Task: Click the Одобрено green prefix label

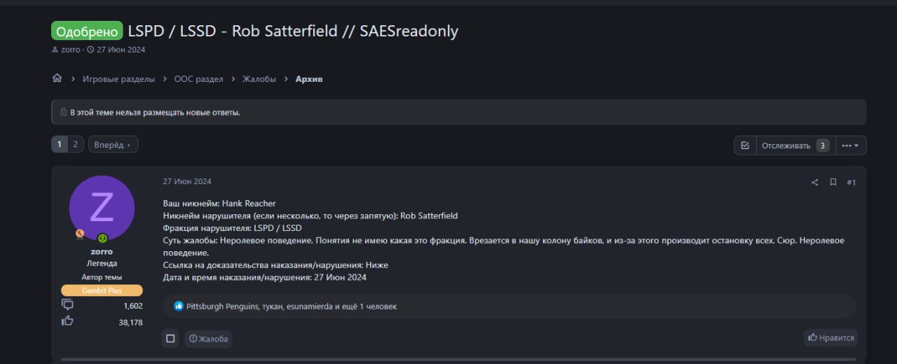Action: pyautogui.click(x=87, y=31)
